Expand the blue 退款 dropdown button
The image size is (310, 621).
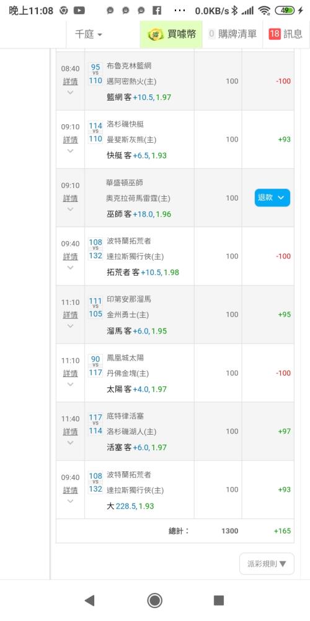click(x=272, y=197)
